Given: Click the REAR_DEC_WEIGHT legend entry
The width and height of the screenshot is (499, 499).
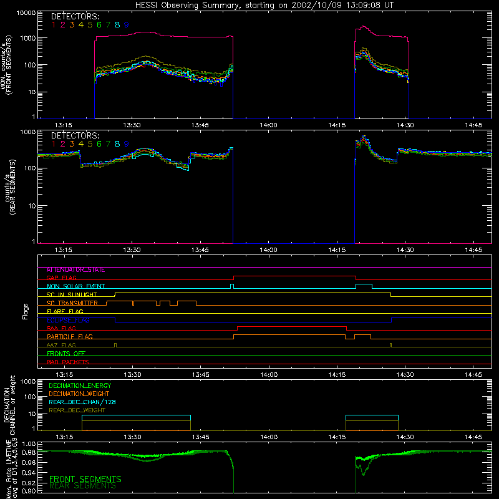Looking at the screenshot, I should 77,410.
